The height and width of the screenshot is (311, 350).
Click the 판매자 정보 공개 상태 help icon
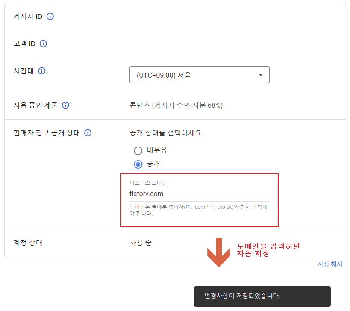click(x=88, y=133)
